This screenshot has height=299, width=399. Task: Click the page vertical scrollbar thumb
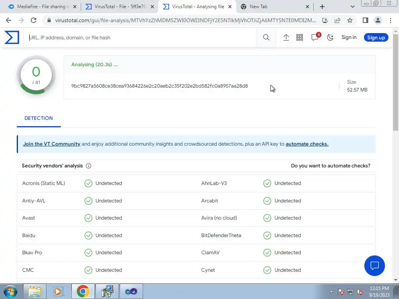tap(396, 83)
